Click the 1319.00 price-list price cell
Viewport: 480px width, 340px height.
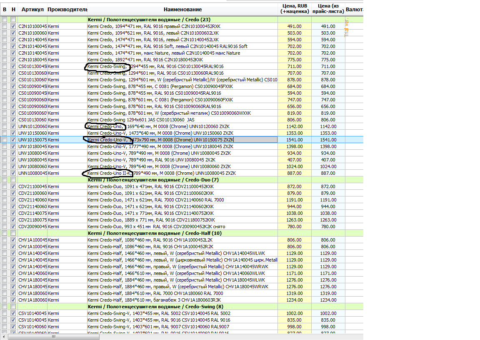point(328,293)
